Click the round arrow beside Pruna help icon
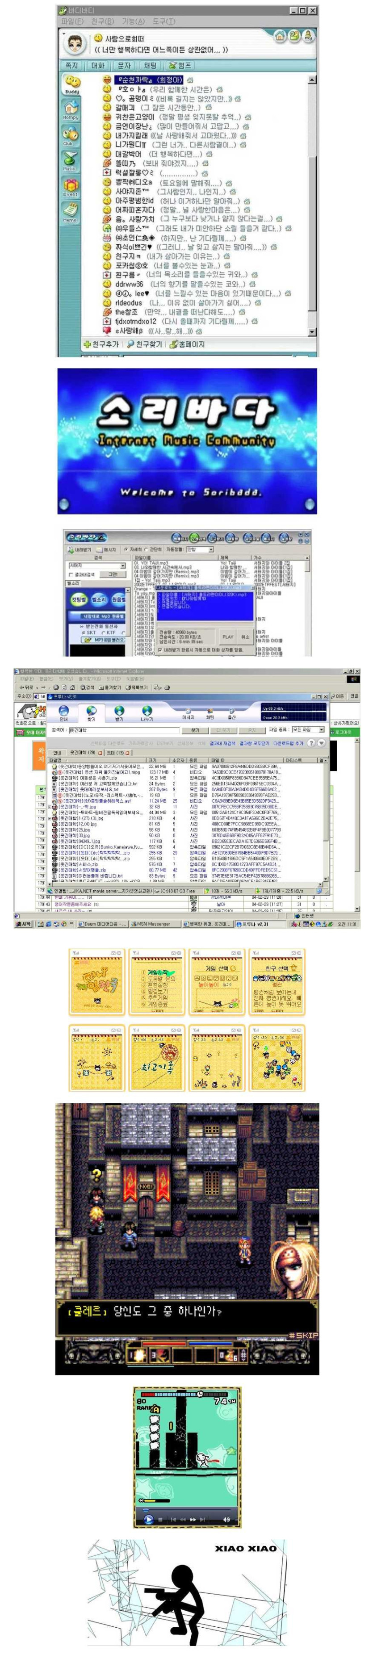This screenshot has height=1663, width=373. pos(321,742)
